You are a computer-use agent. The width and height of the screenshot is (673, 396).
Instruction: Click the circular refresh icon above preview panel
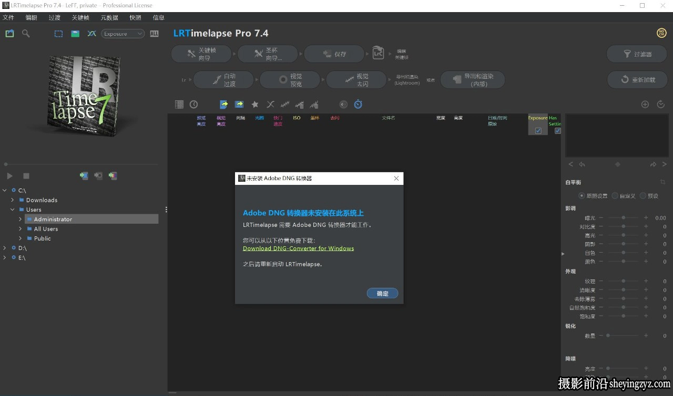(661, 105)
